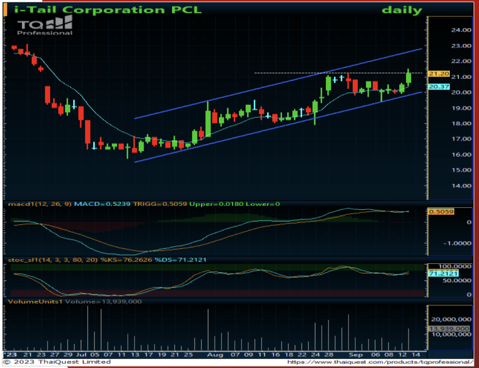
Task: Select the cyan 20.37 price tag
Action: (x=439, y=87)
